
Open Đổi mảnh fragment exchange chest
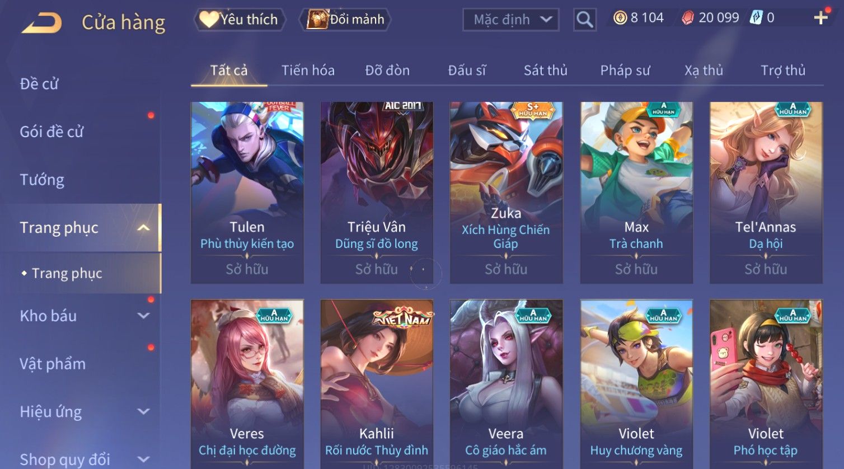point(345,20)
